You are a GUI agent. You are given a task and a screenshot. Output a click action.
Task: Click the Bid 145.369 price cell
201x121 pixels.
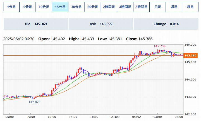pyautogui.click(x=36, y=24)
